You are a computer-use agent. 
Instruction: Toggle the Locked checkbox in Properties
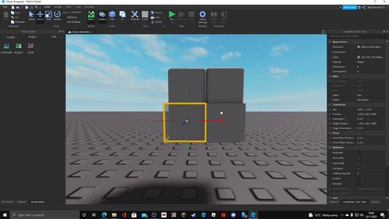pyautogui.click(x=359, y=178)
